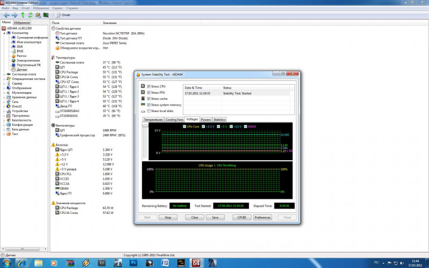Toggle the +12 V graph checkbox

[x=231, y=126]
